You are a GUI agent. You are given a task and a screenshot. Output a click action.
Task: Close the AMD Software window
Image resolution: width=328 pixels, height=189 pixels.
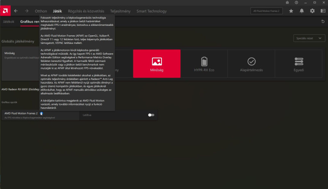(x=323, y=2)
